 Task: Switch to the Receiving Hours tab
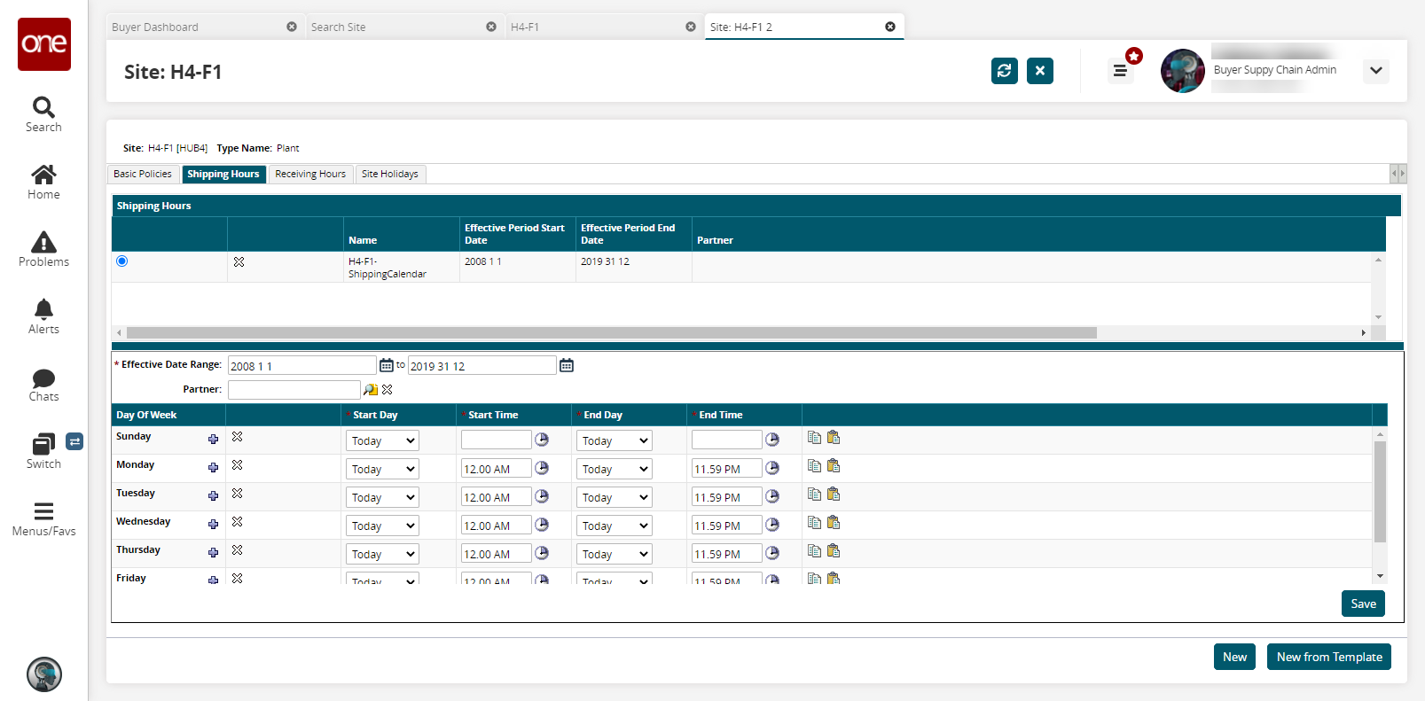[x=310, y=175]
